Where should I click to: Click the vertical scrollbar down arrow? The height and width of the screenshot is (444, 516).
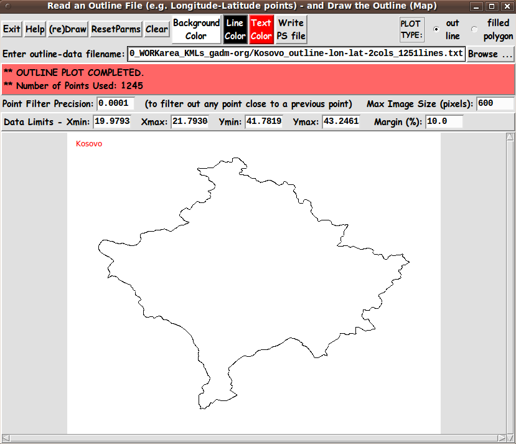coord(510,438)
